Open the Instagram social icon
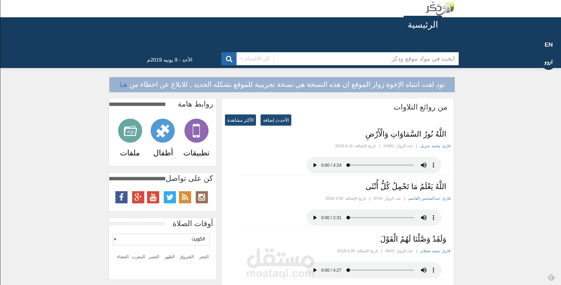The image size is (561, 285). click(x=202, y=197)
